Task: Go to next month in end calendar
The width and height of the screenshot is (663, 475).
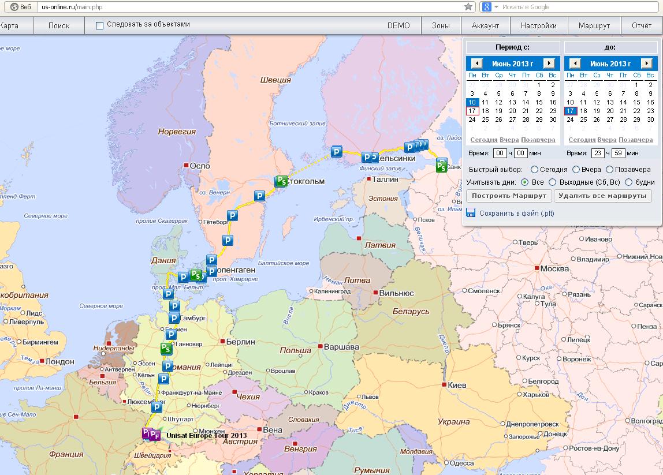Action: [647, 63]
